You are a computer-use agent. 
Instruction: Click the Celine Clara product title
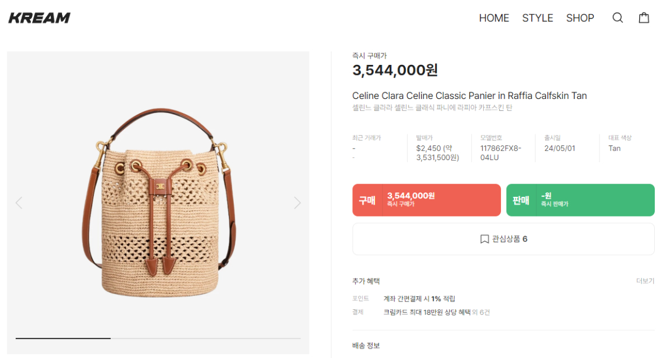(x=469, y=96)
